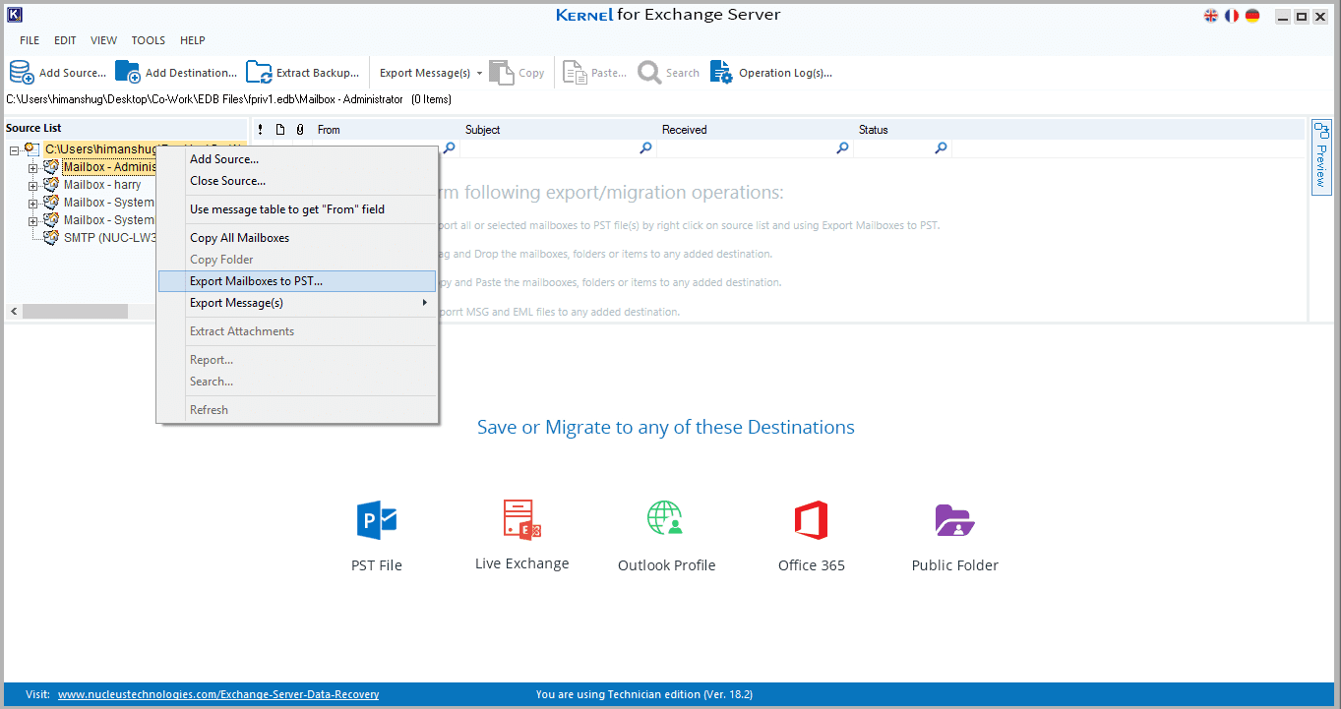Open the Preview side panel tab

[x=1321, y=155]
